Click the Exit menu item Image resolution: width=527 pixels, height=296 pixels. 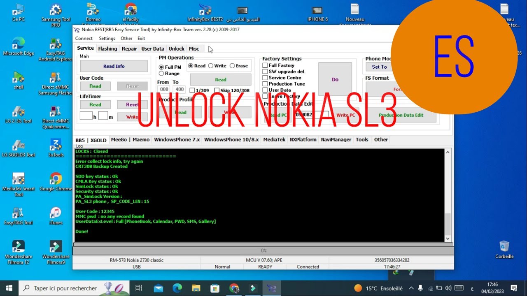(141, 39)
